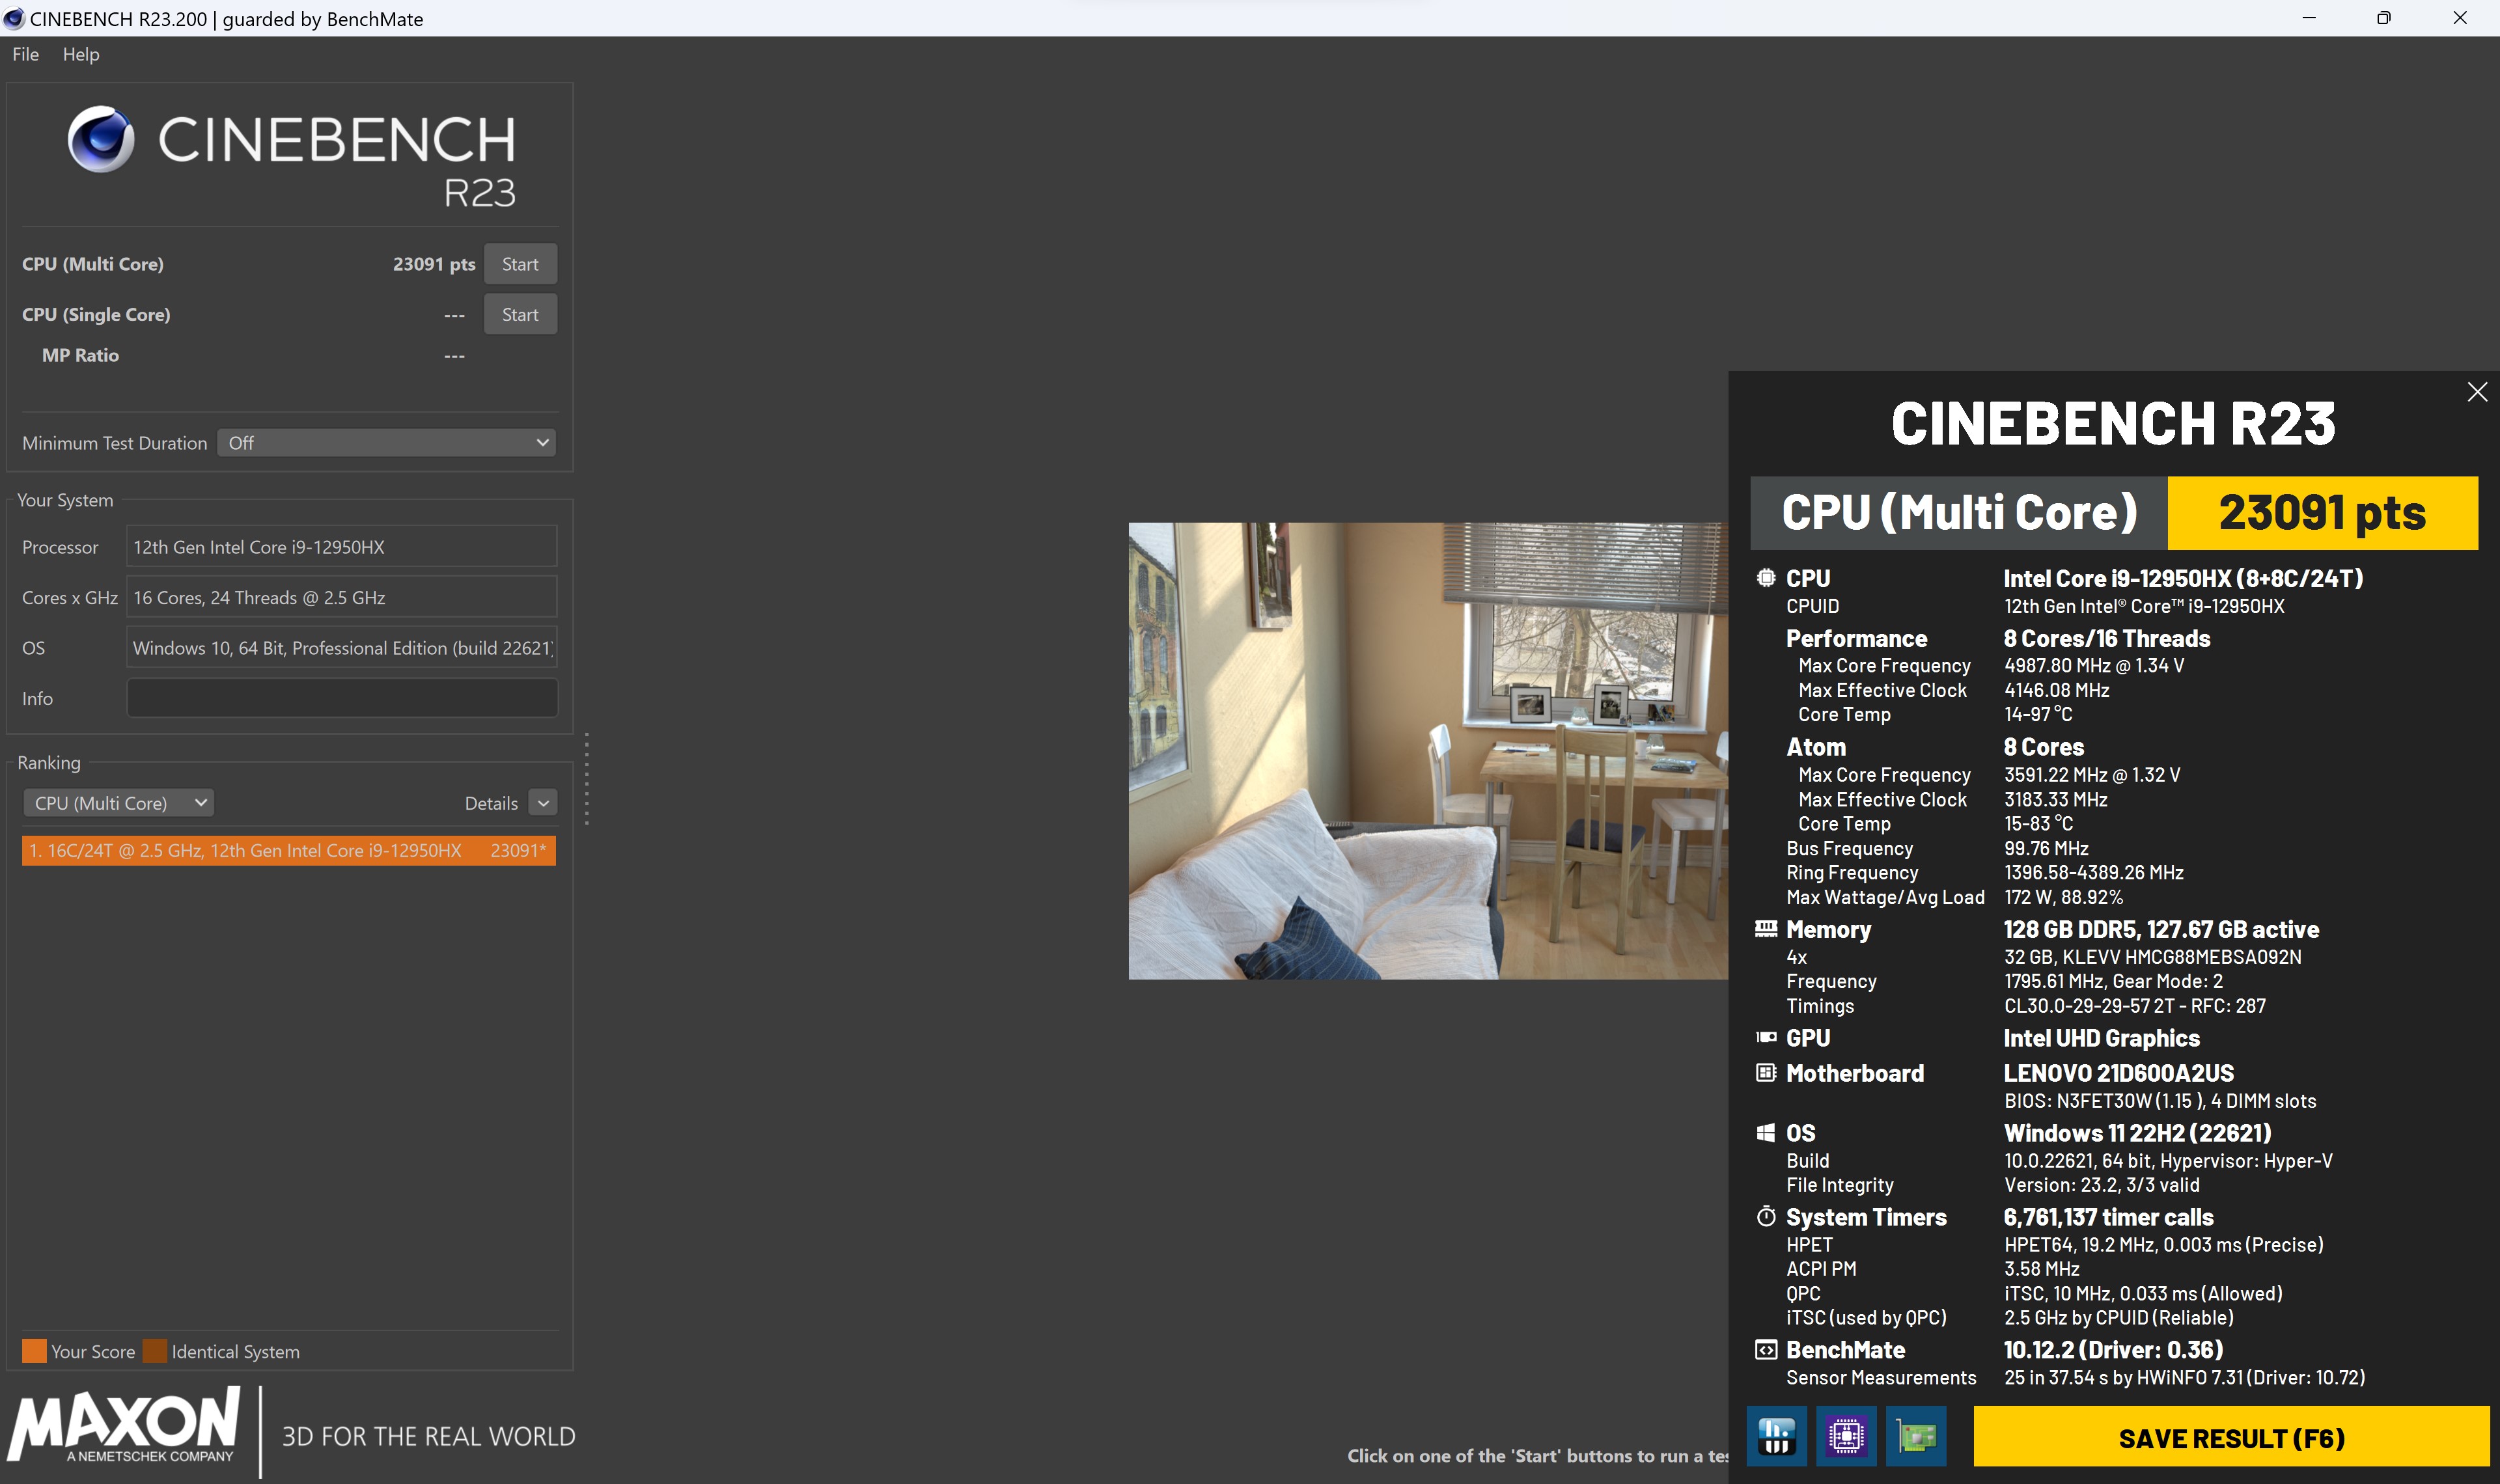Click the orange Your Score legend swatch

[34, 1351]
